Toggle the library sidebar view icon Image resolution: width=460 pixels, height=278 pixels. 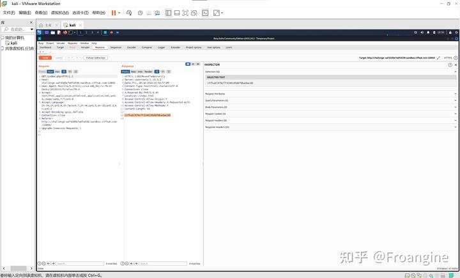[x=169, y=13]
